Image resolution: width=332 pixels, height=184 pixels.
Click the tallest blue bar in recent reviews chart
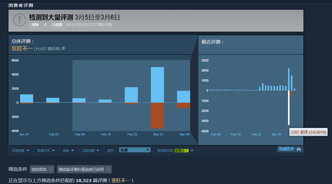(289, 79)
